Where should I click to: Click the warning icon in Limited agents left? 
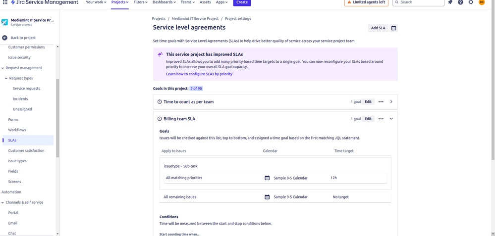pos(349,2)
